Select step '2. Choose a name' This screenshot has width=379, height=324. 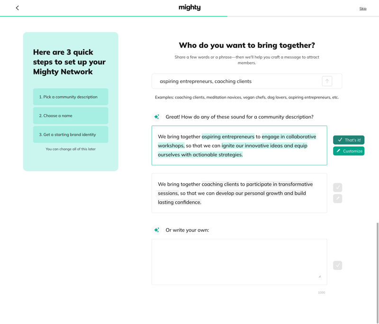70,115
